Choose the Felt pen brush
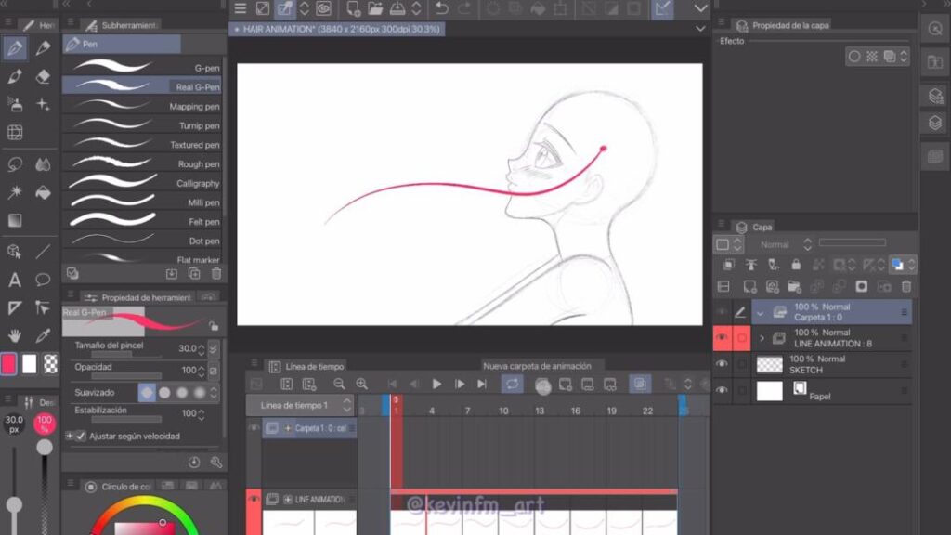Screen dimensions: 951x535 coord(142,221)
